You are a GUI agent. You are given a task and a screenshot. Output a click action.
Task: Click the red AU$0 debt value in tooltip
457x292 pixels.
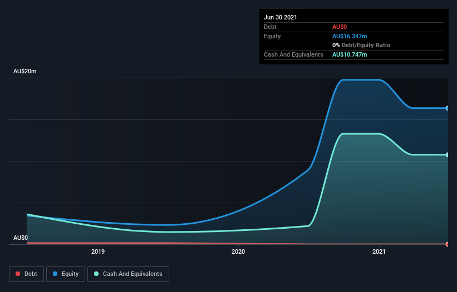click(340, 27)
